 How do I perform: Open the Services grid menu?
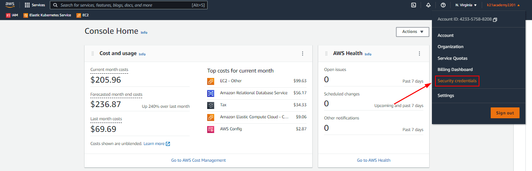pyautogui.click(x=35, y=5)
